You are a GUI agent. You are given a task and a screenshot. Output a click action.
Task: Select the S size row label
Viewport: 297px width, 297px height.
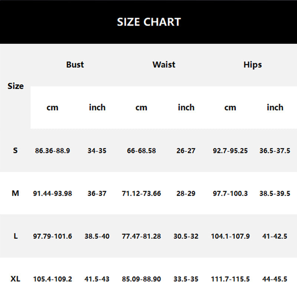click(15, 151)
